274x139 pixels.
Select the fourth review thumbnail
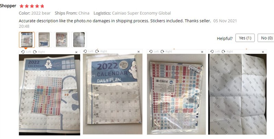click(x=79, y=40)
